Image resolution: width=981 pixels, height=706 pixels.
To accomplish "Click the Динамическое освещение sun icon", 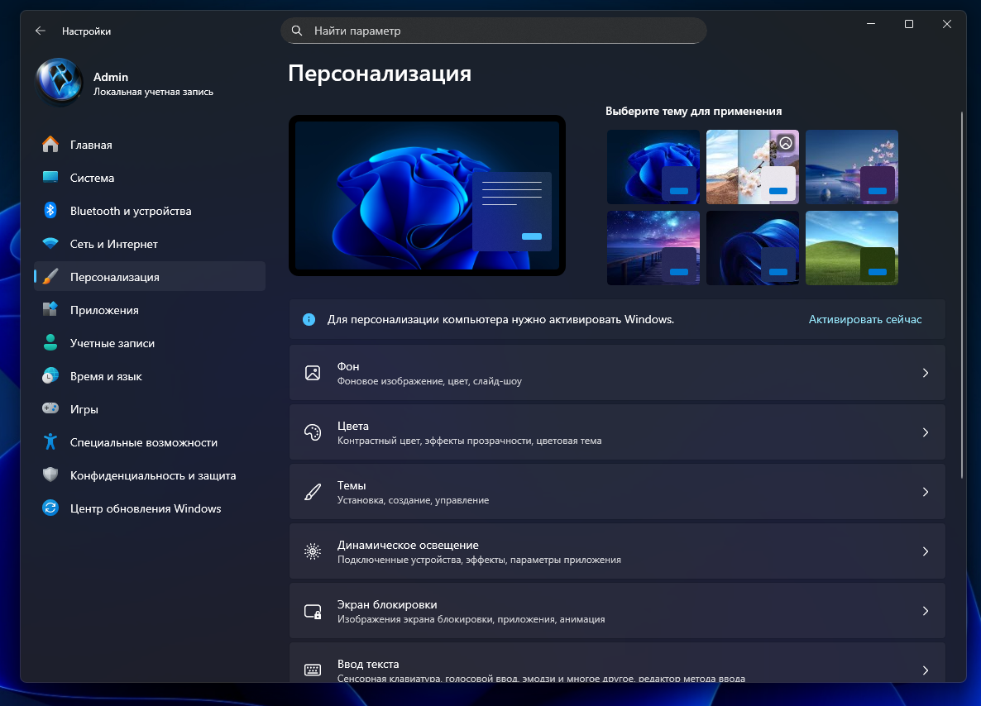I will coord(313,551).
